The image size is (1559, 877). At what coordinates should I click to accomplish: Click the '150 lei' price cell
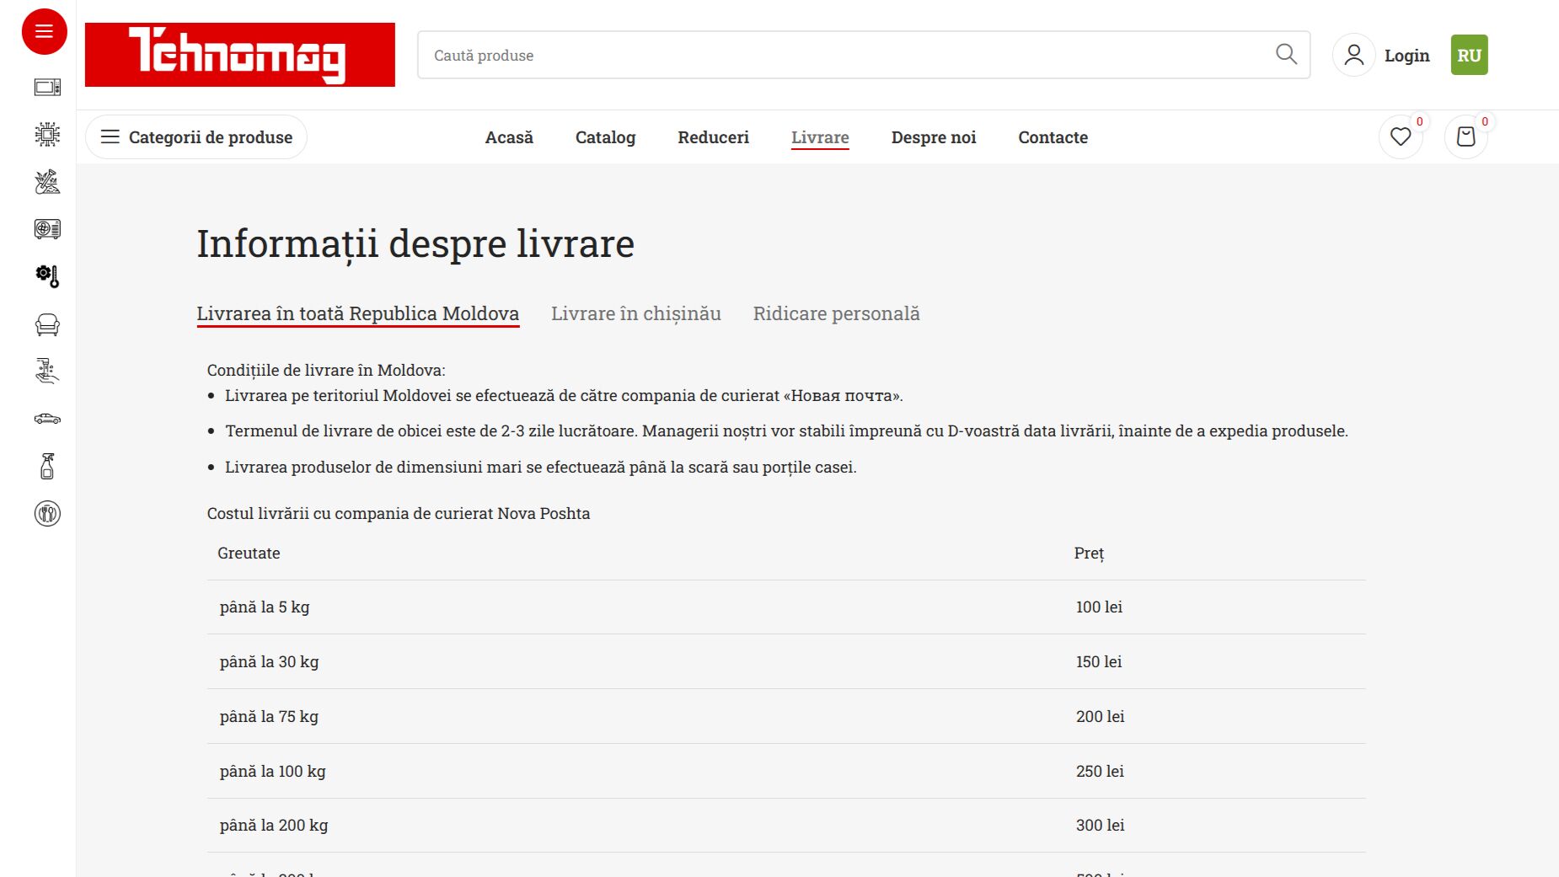point(1099,662)
